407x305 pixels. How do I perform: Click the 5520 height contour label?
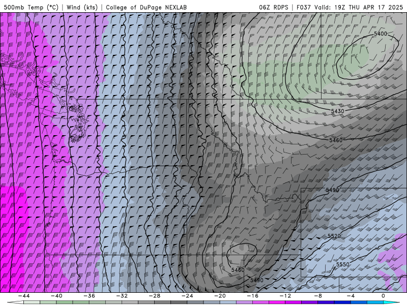tap(334, 236)
